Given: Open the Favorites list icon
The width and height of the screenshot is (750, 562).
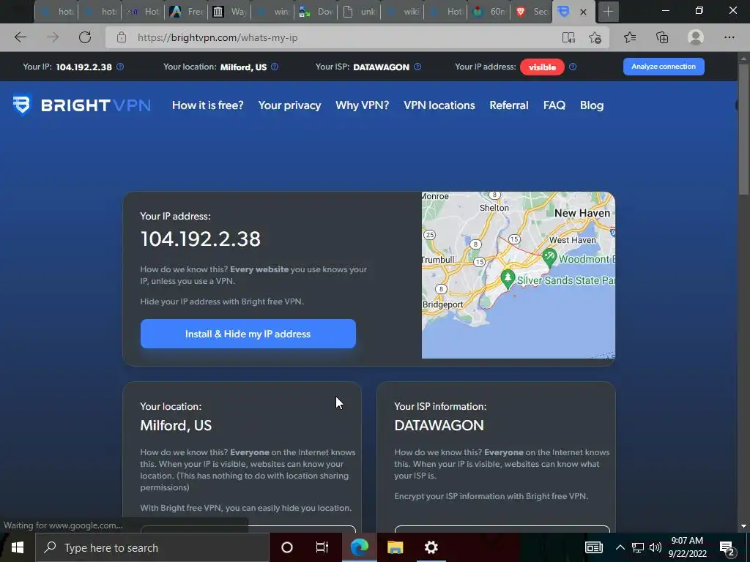Looking at the screenshot, I should (630, 37).
